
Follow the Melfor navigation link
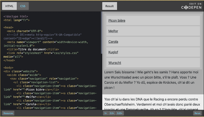[113, 31]
